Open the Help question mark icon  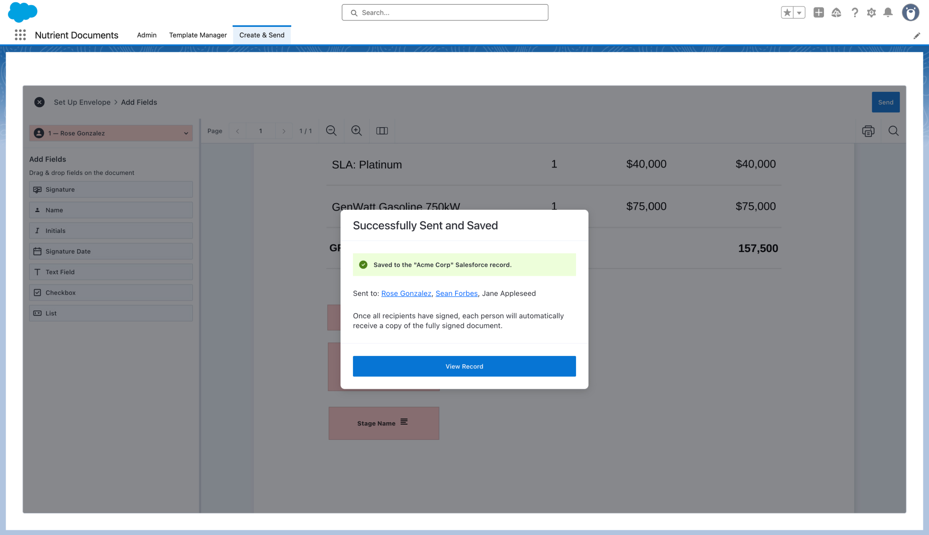(x=854, y=13)
